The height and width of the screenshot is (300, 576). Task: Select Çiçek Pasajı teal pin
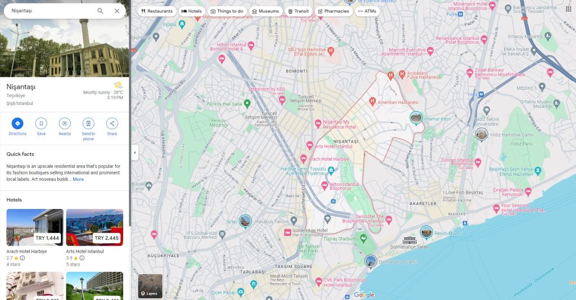point(241,292)
